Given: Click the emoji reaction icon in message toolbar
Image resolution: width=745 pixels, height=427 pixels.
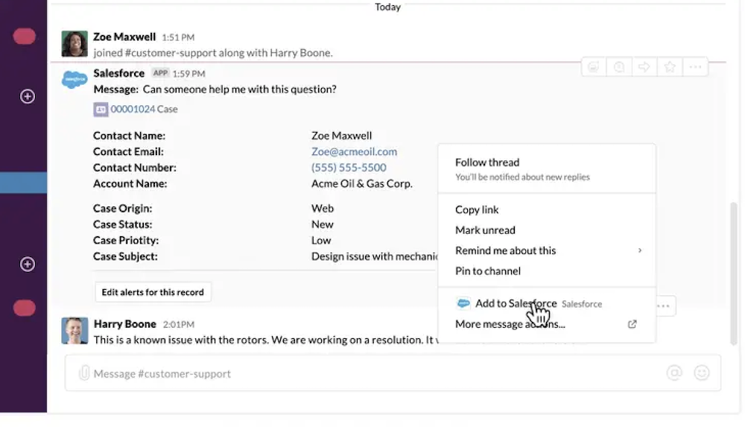Looking at the screenshot, I should tap(594, 67).
